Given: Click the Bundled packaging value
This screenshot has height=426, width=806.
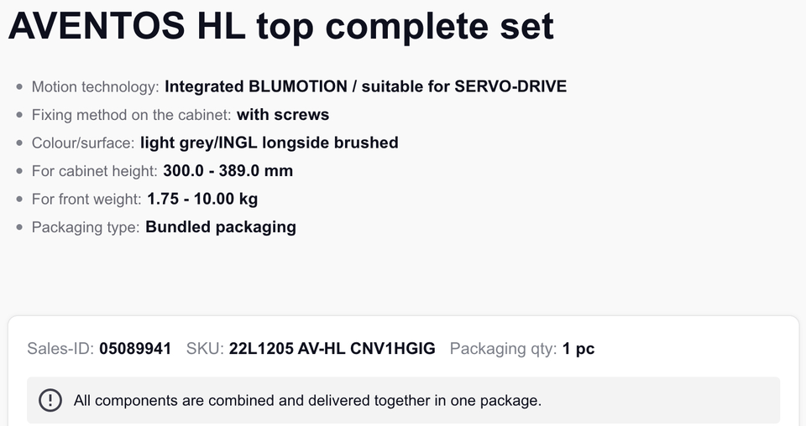Looking at the screenshot, I should 221,227.
